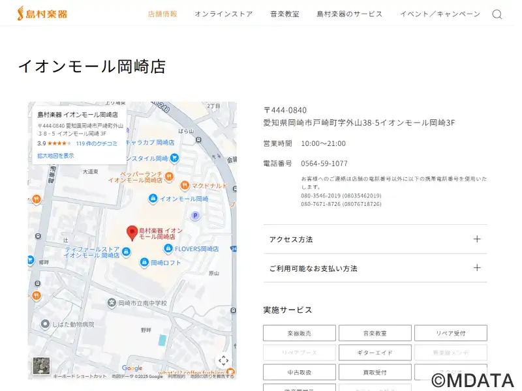This screenshot has width=522, height=391.
Task: Click the search magnifier icon in header
Action: 497,14
